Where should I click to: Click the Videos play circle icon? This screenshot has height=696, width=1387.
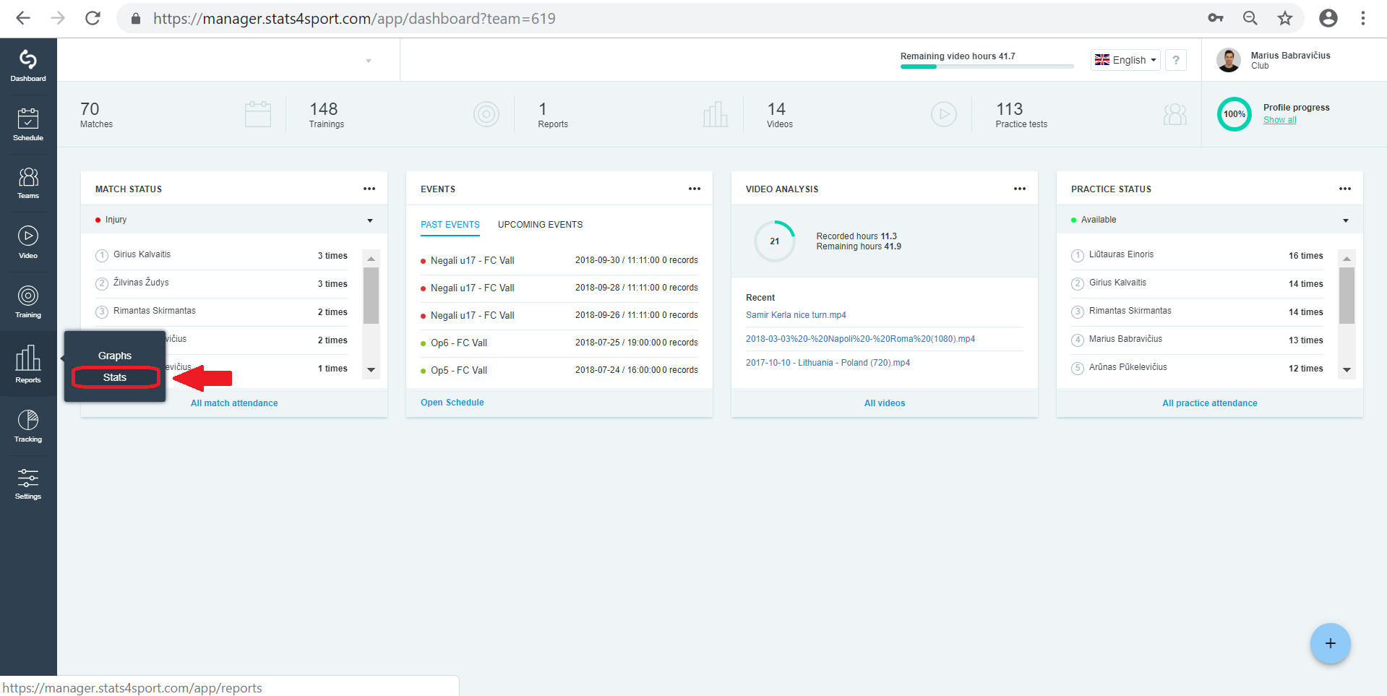coord(944,114)
